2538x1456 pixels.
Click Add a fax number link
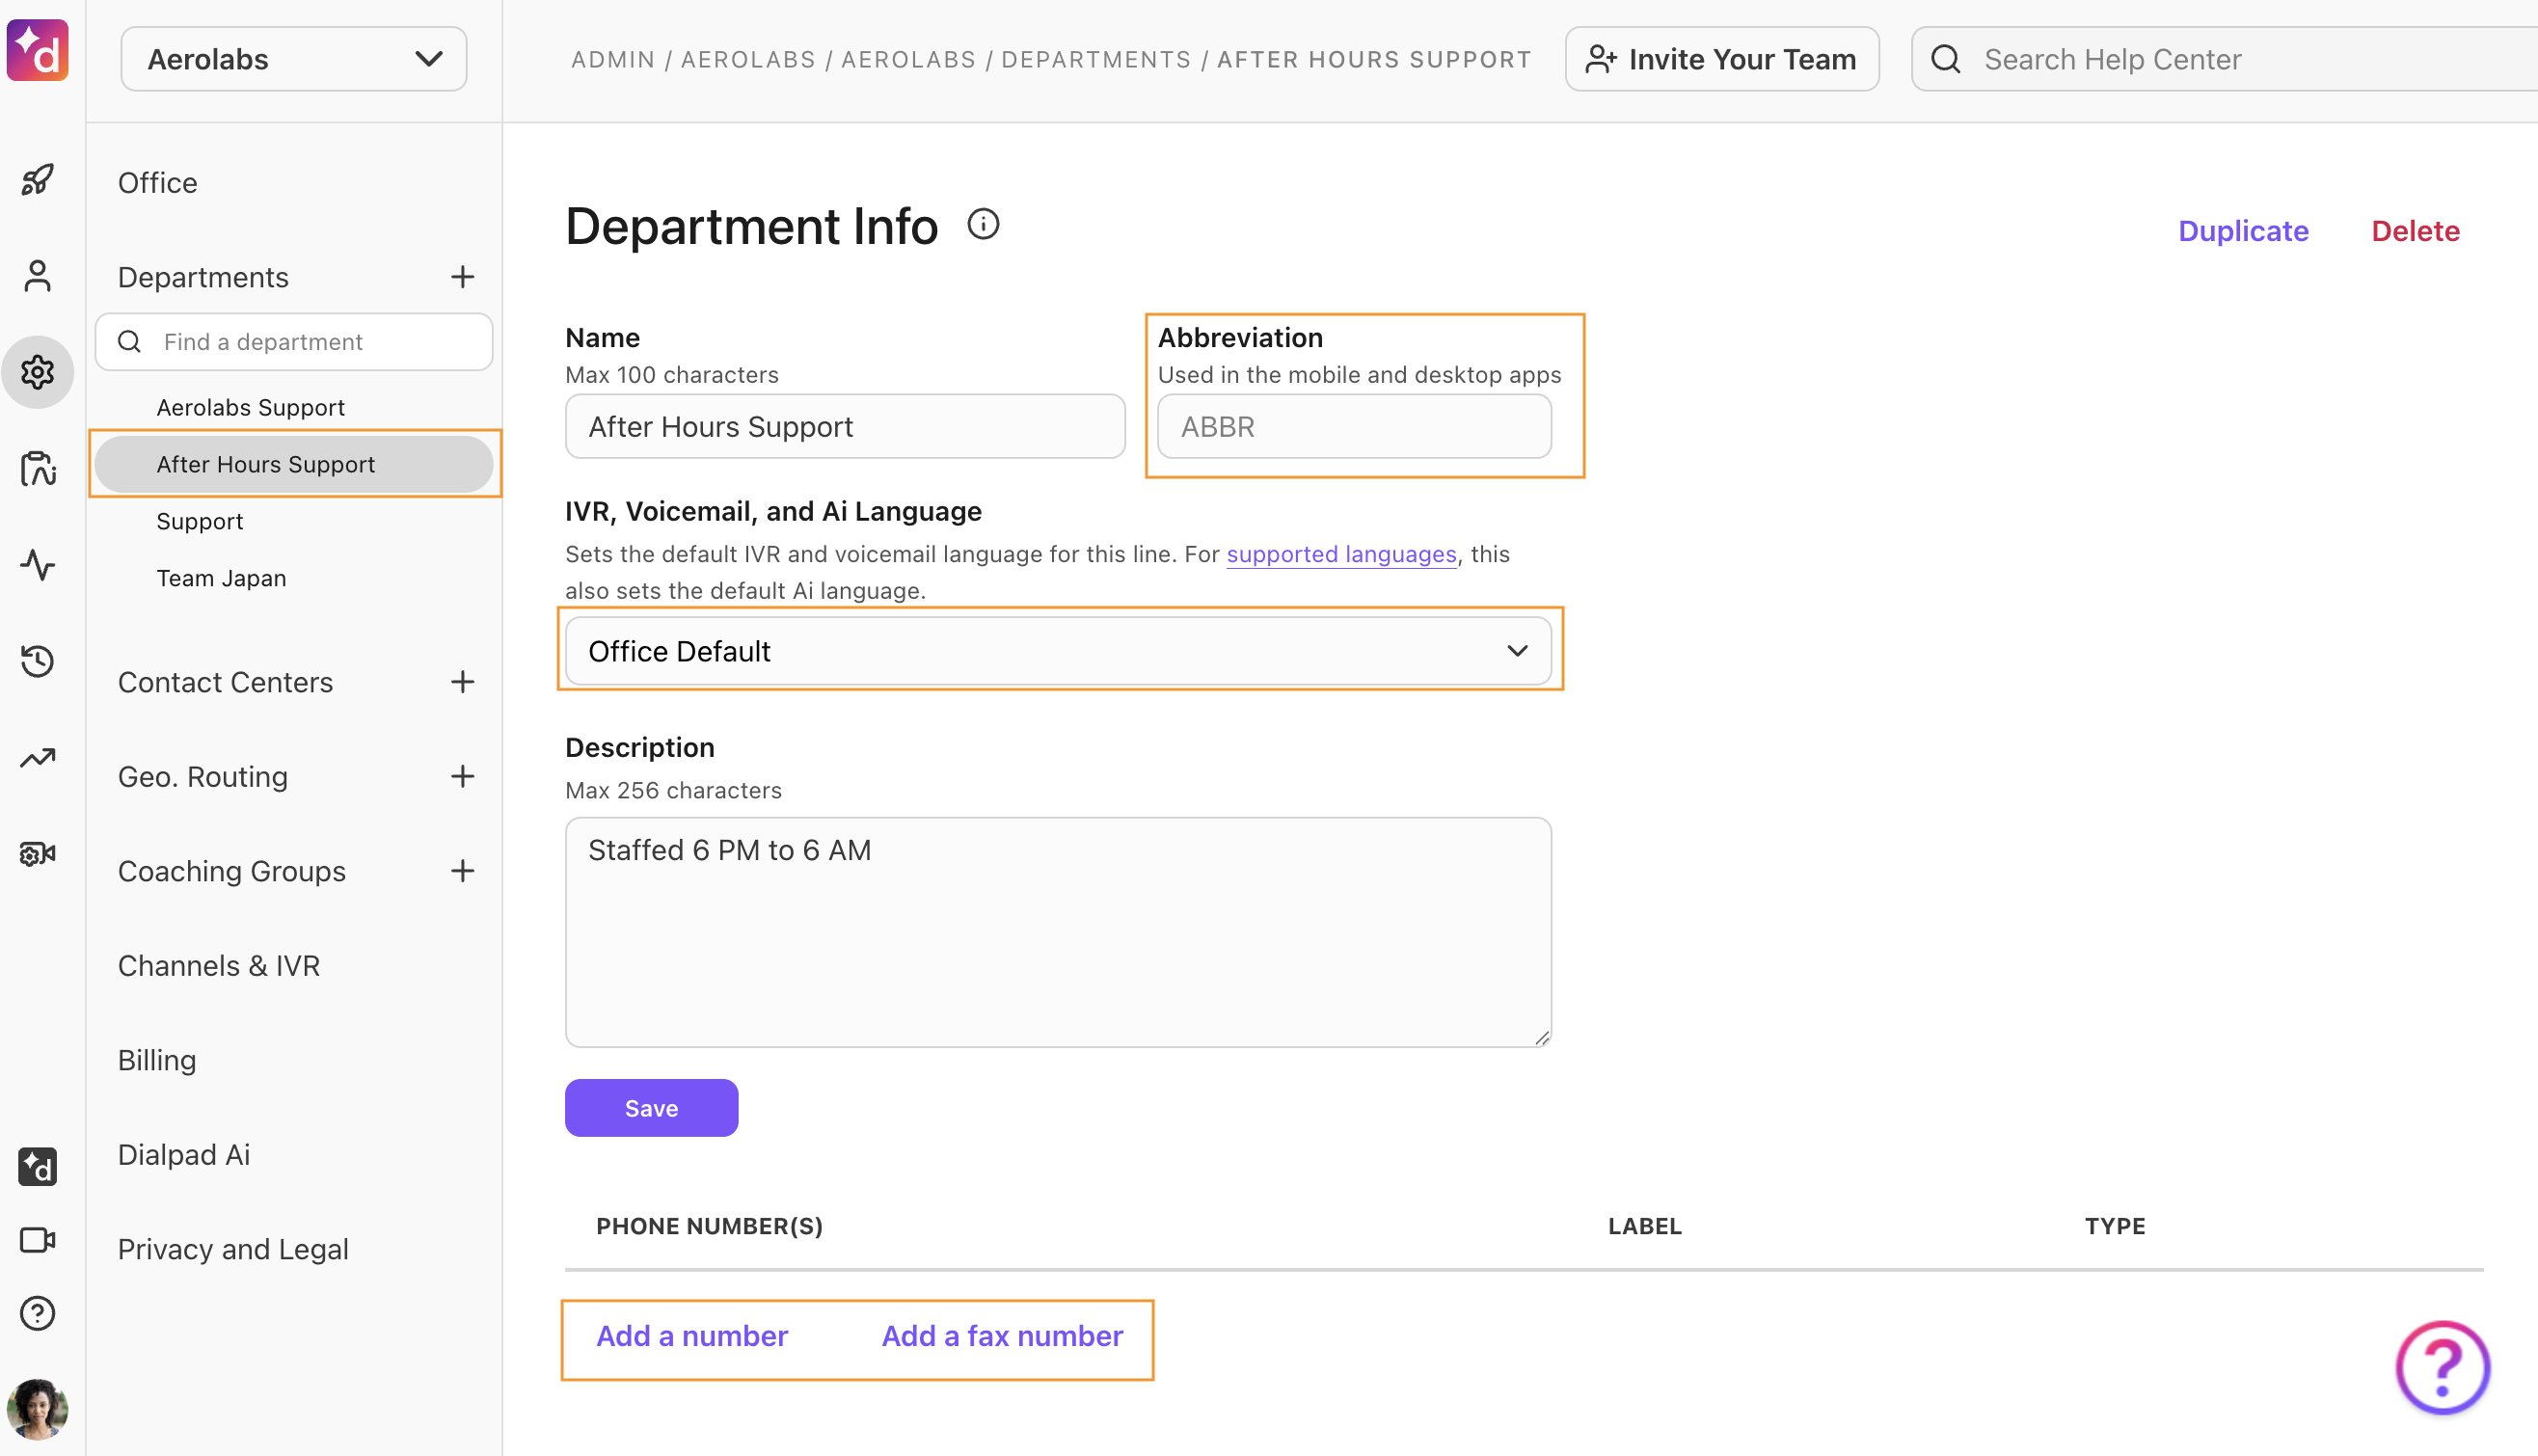click(1002, 1336)
